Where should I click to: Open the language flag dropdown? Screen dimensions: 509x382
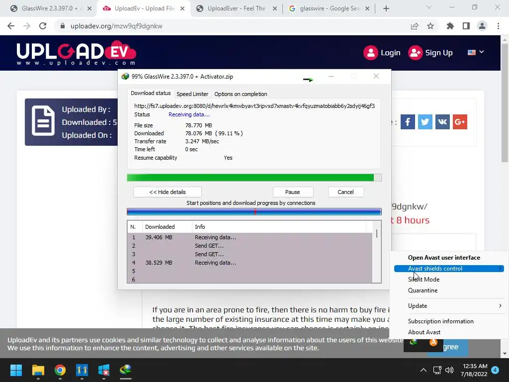pos(476,52)
